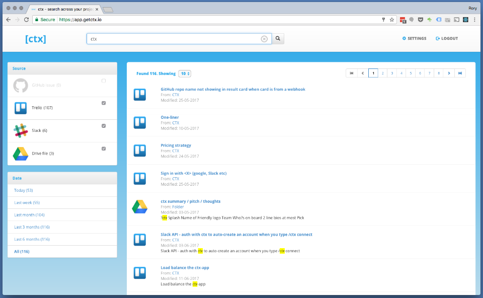483x298 pixels.
Task: Open Load balance the ctx-app result
Action: [185, 268]
